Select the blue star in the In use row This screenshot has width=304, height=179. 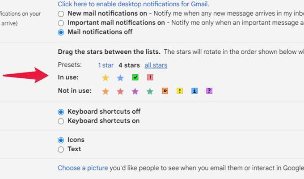coord(120,78)
